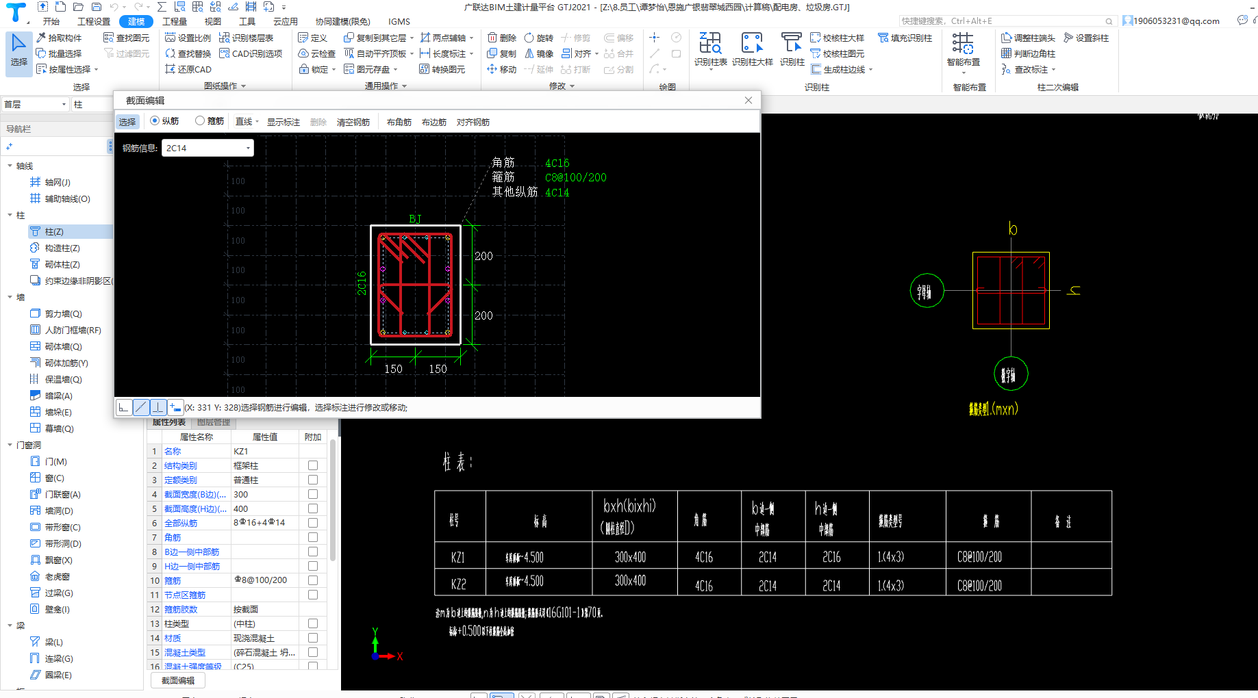Check the 附加 box for 定额类别 row
Viewport: 1258px width, 698px height.
[313, 480]
